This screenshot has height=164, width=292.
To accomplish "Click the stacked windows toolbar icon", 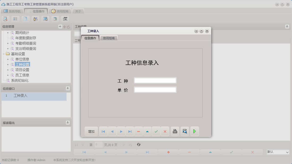I will (65, 19).
